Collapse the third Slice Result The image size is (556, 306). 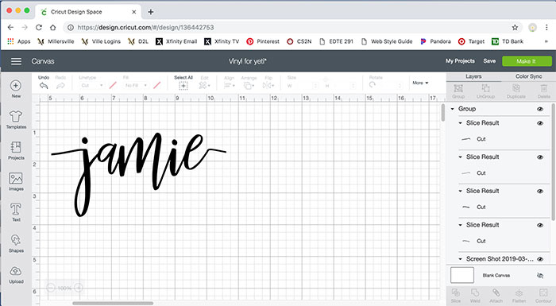460,191
